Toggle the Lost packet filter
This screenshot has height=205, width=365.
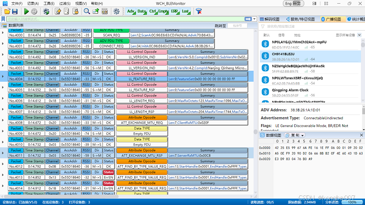(186, 11)
